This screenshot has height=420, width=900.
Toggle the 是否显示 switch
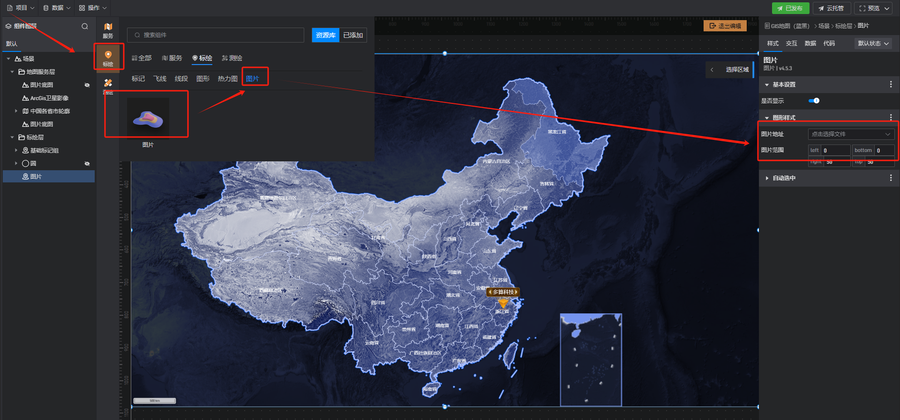[x=814, y=101]
